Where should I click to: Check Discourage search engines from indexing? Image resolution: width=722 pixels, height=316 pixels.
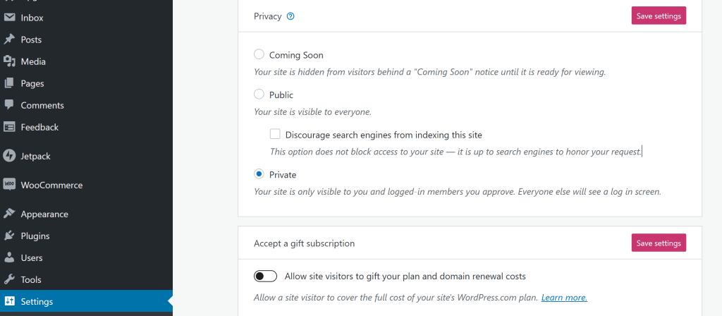[x=275, y=134]
